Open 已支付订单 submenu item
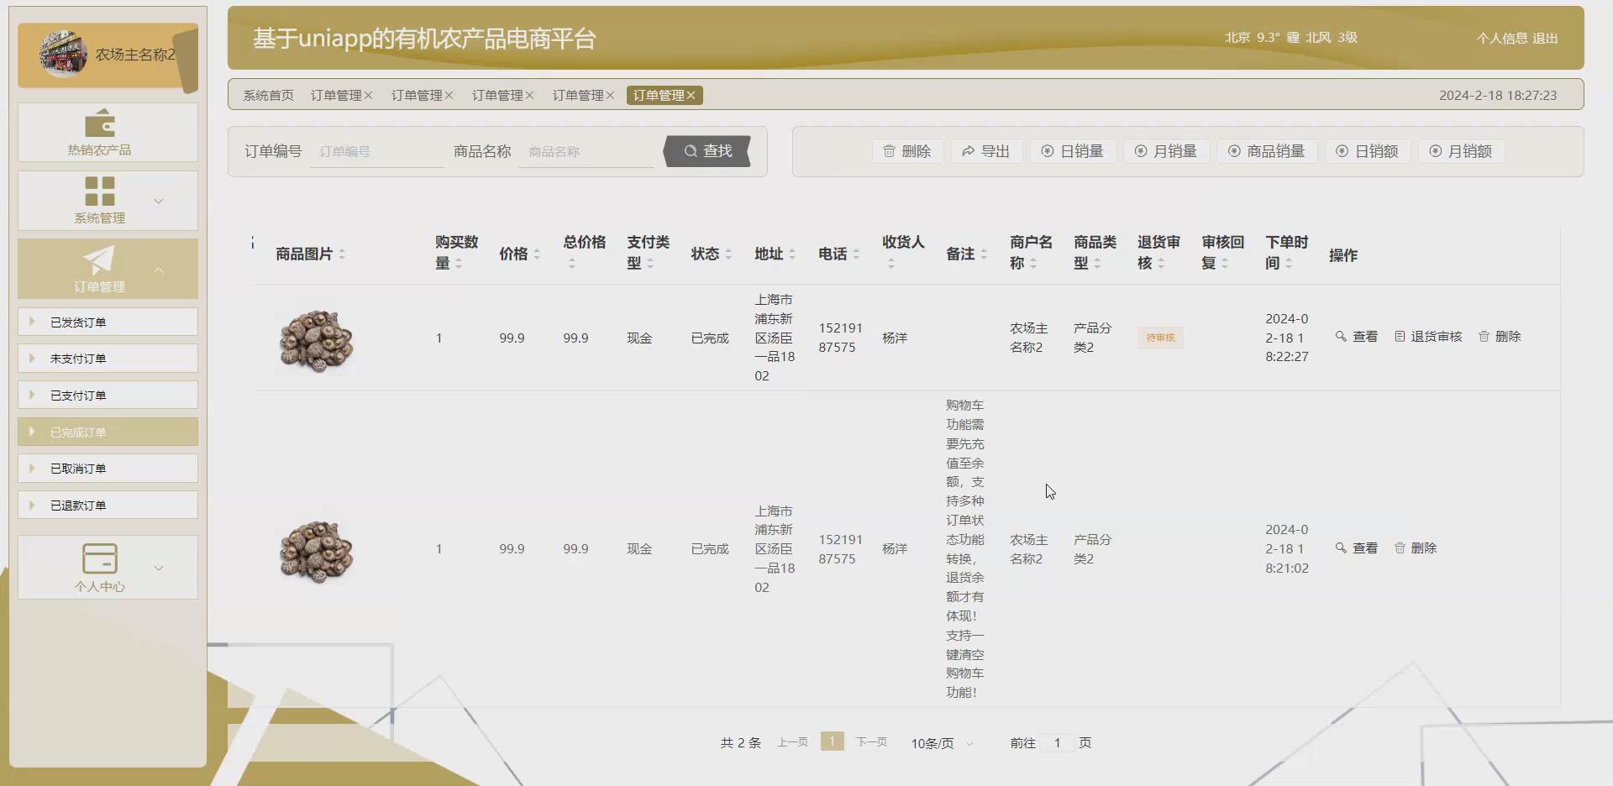 108,395
